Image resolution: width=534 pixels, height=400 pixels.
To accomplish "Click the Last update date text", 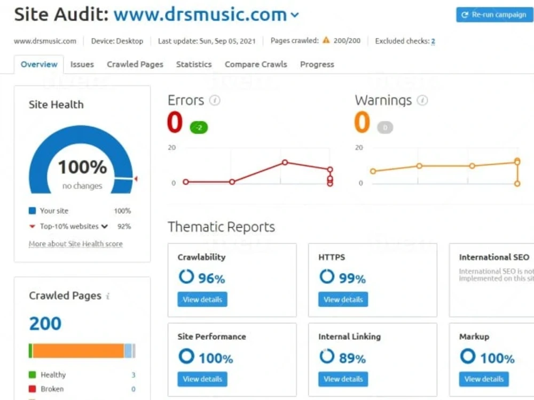I will [207, 41].
